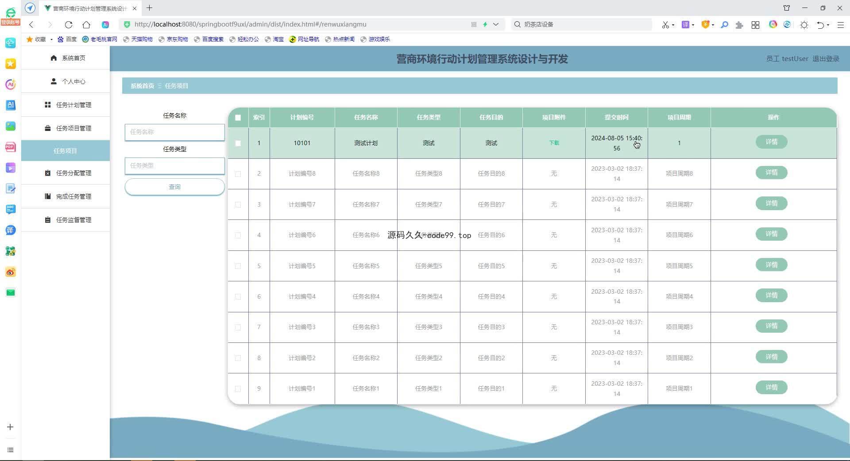Click the Weibo sidebar icon
Viewport: 850px width, 461px height.
[x=11, y=272]
